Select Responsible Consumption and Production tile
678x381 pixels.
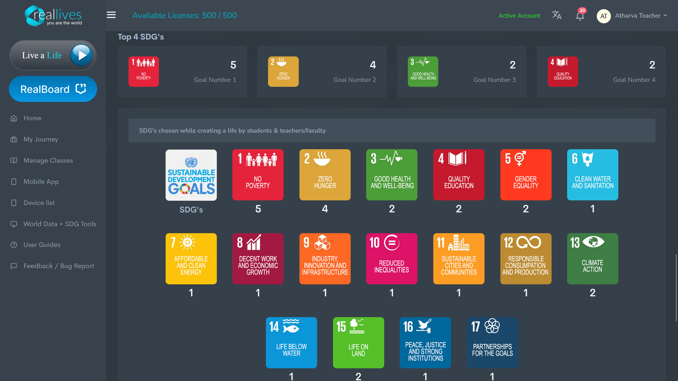tap(526, 259)
